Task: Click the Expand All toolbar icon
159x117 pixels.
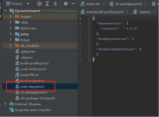Action: [x=47, y=4]
